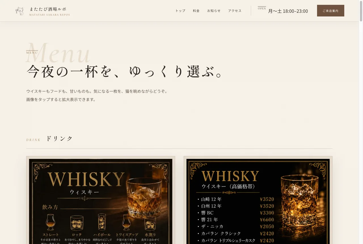Click the ドリンク section heading
Screen dimensions: 363x244
pos(59,139)
